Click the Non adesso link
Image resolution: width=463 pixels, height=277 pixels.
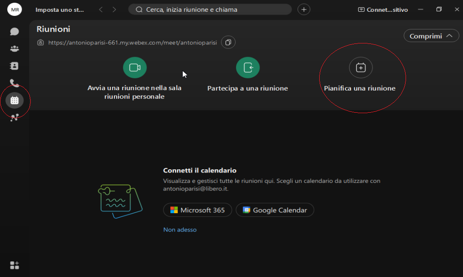click(180, 229)
